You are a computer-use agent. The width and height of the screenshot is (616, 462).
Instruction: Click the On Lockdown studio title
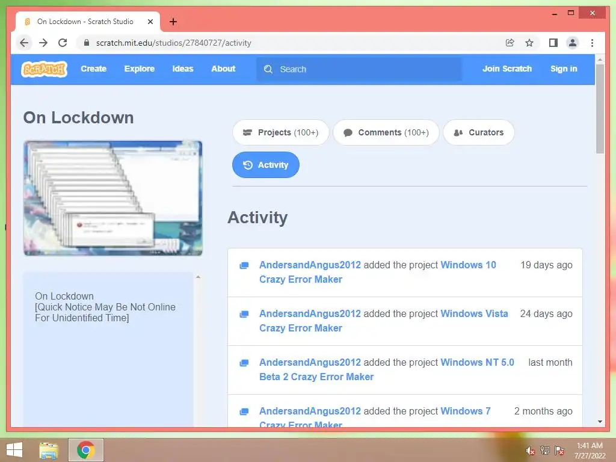tap(79, 117)
